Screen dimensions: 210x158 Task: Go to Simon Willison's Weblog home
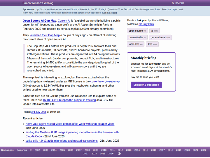(38, 3)
